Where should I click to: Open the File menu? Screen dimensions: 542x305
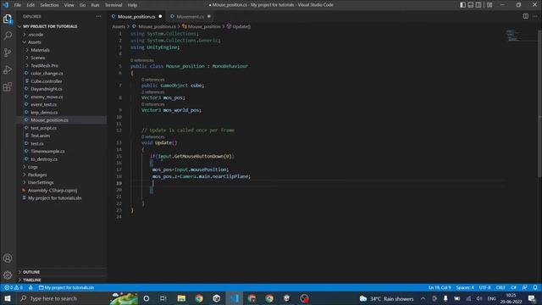pyautogui.click(x=18, y=5)
